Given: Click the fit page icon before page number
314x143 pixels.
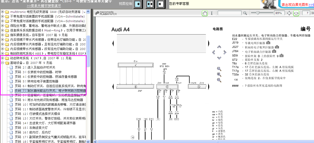Looking at the screenshot, I should click(x=296, y=13).
